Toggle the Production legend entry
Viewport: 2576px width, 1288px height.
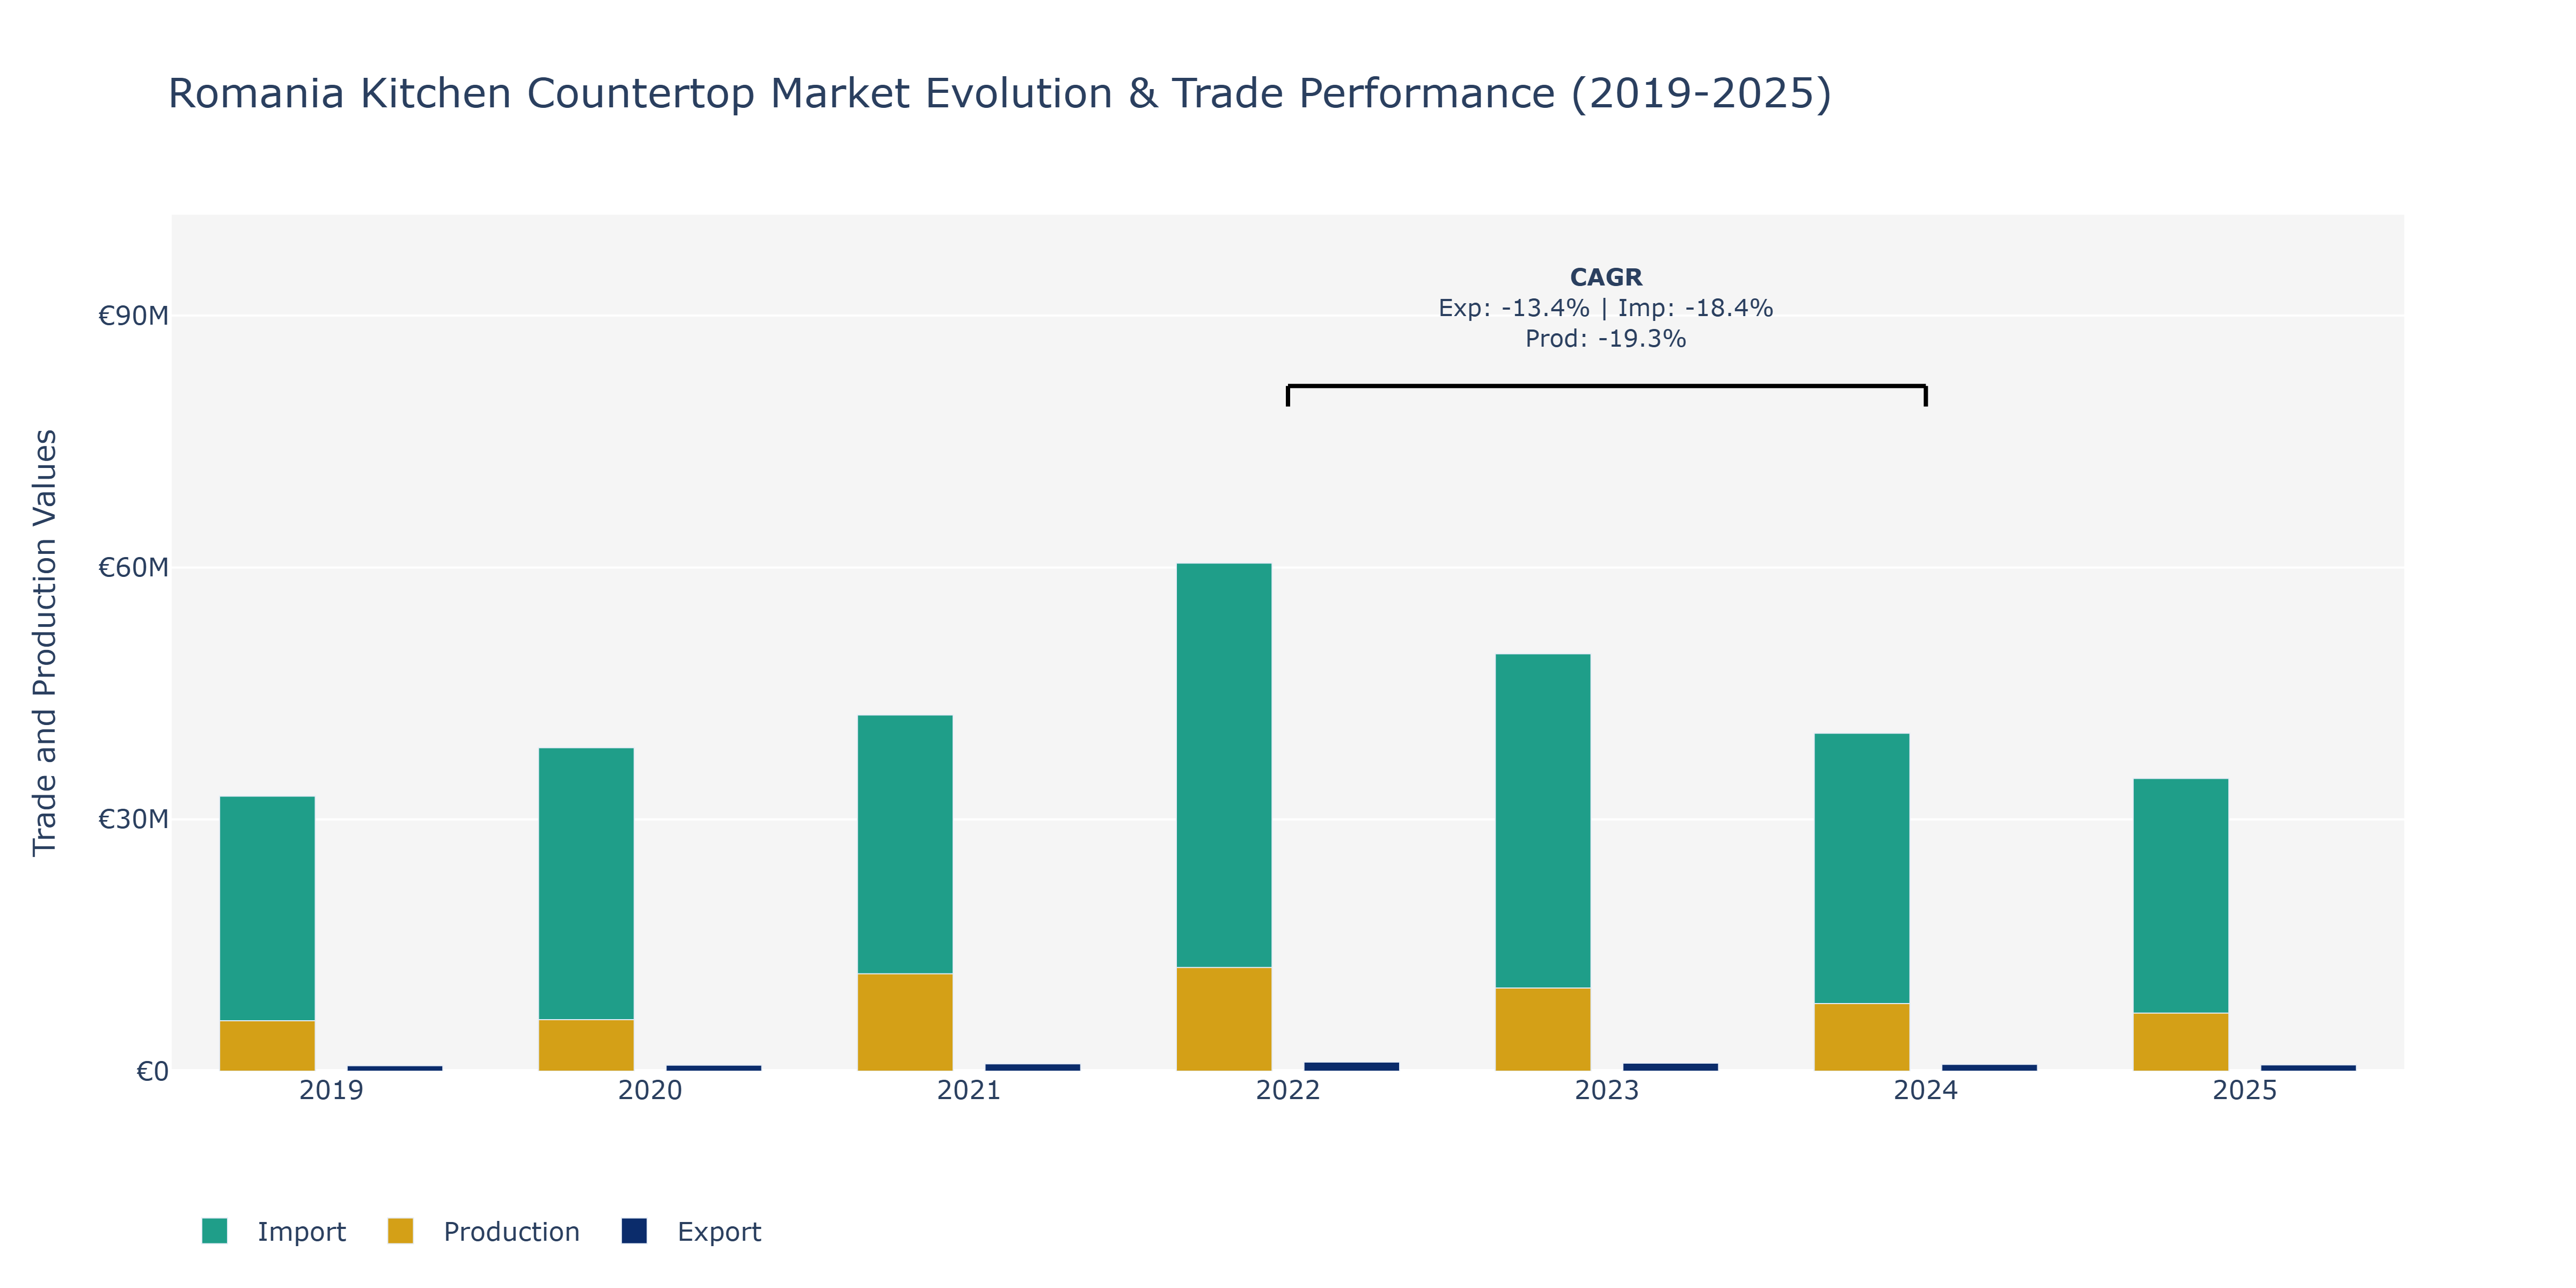(483, 1231)
